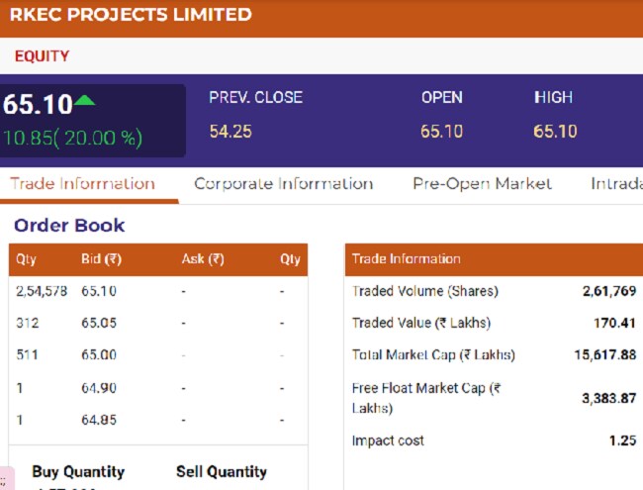Select the Total Market Cap value 15,617.88
The image size is (643, 490).
tap(605, 354)
